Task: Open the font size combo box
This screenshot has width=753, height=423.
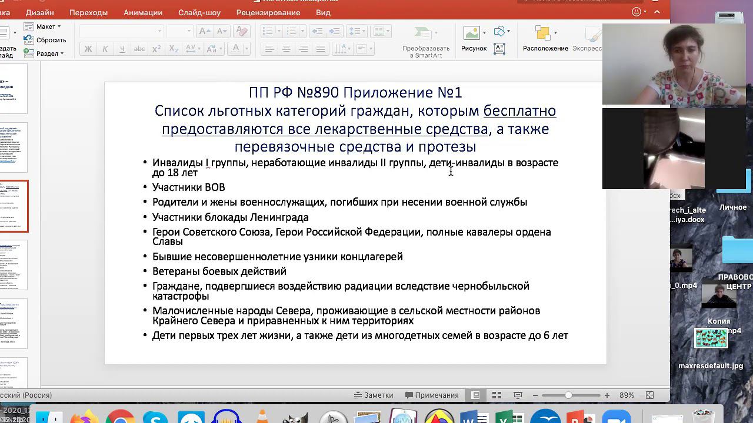Action: [179, 31]
